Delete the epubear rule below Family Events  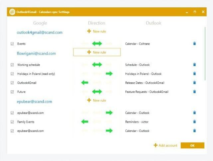[x=194, y=130]
